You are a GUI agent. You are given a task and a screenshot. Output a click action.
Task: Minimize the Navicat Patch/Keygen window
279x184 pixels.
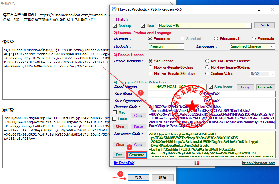coord(246,9)
